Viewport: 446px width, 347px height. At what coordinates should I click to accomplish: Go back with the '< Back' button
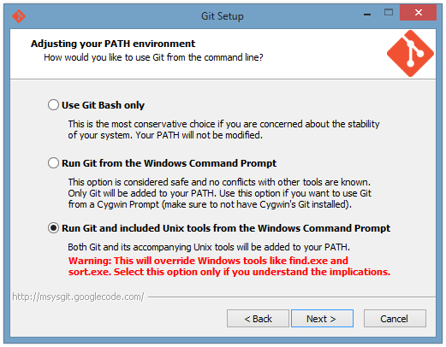[x=258, y=319]
